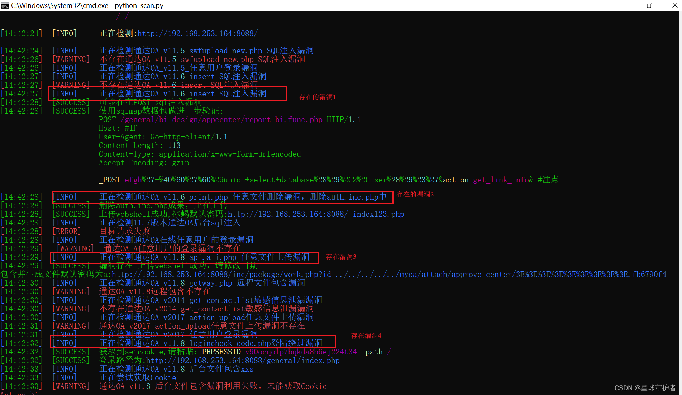The width and height of the screenshot is (682, 395).
Task: Click the first [14:42:24] timestamp
Action: click(22, 33)
